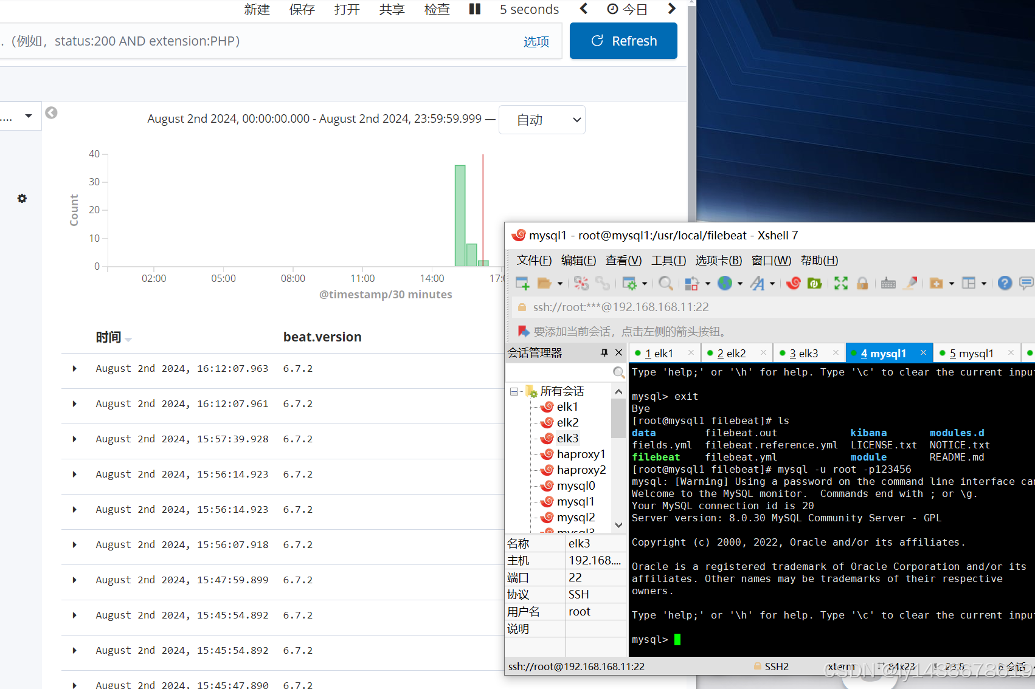1035x689 pixels.
Task: Pause the Kibana auto-refresh
Action: (475, 9)
